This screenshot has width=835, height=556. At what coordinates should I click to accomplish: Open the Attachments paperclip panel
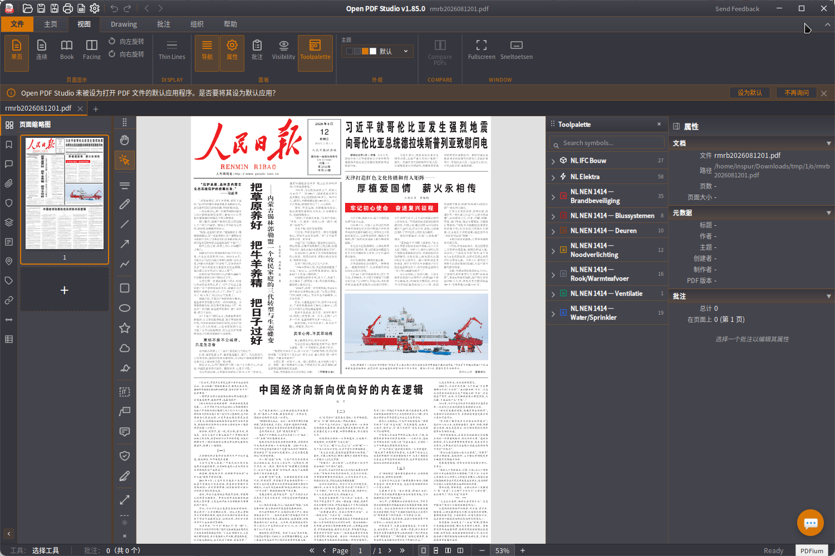9,183
